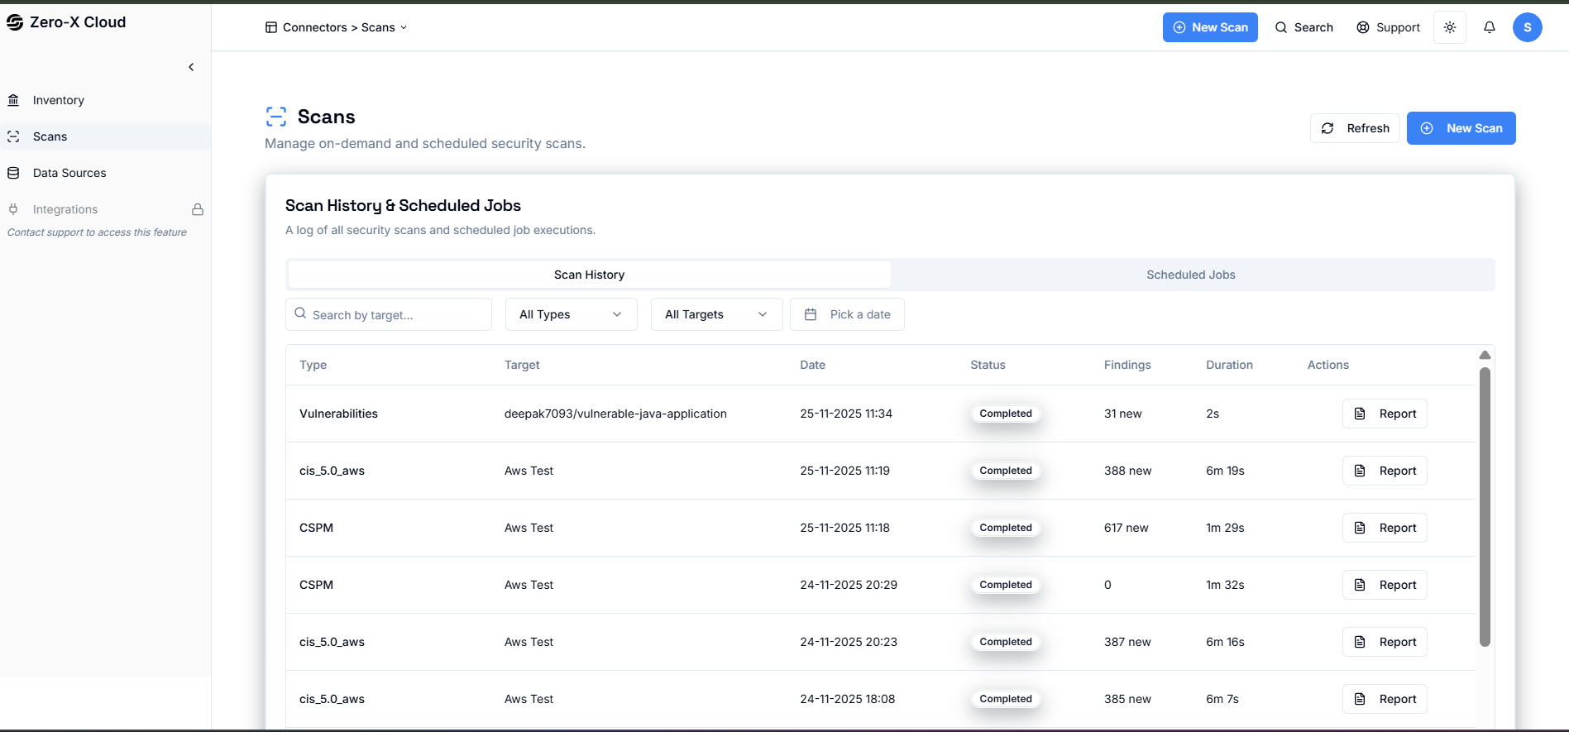Open the All Targets dropdown
Image resolution: width=1569 pixels, height=732 pixels.
pyautogui.click(x=717, y=314)
